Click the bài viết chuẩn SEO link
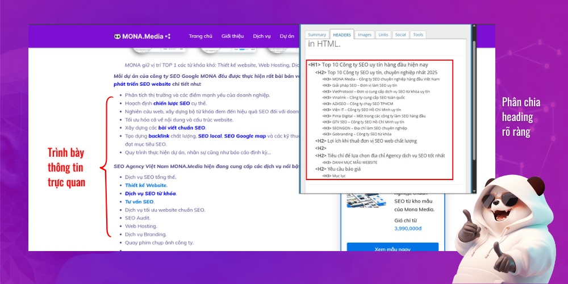The image size is (568, 284). (x=182, y=128)
